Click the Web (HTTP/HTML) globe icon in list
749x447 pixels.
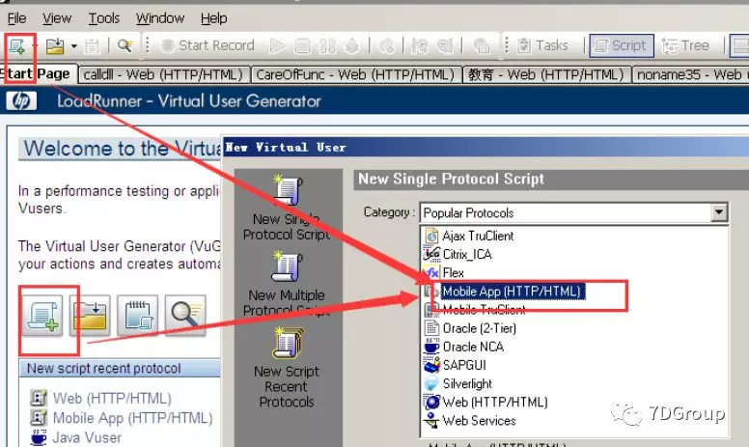click(x=431, y=403)
